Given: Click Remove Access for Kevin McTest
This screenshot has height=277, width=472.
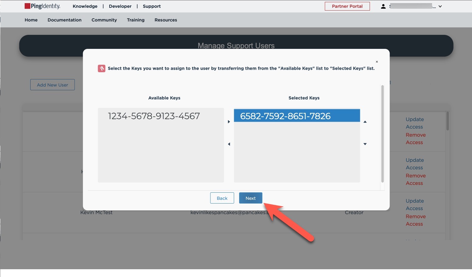Looking at the screenshot, I should point(415,220).
